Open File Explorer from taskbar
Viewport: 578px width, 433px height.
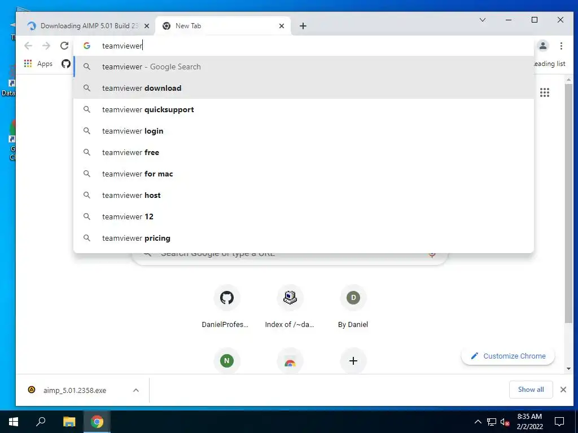click(69, 422)
